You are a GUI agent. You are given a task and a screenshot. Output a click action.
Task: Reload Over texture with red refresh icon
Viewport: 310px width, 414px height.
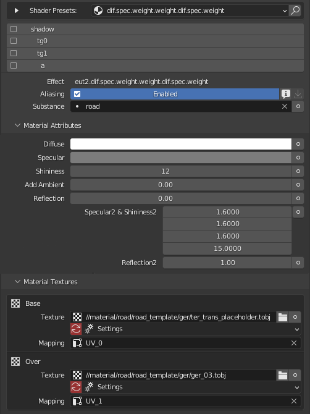click(x=76, y=387)
